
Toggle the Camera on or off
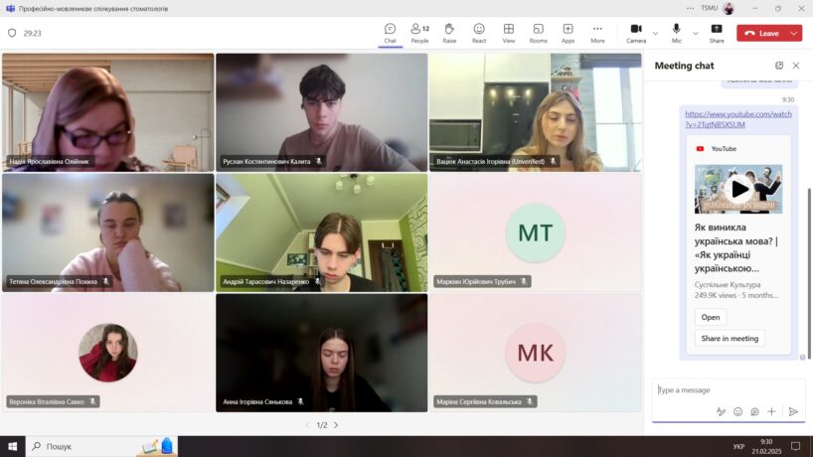point(636,33)
